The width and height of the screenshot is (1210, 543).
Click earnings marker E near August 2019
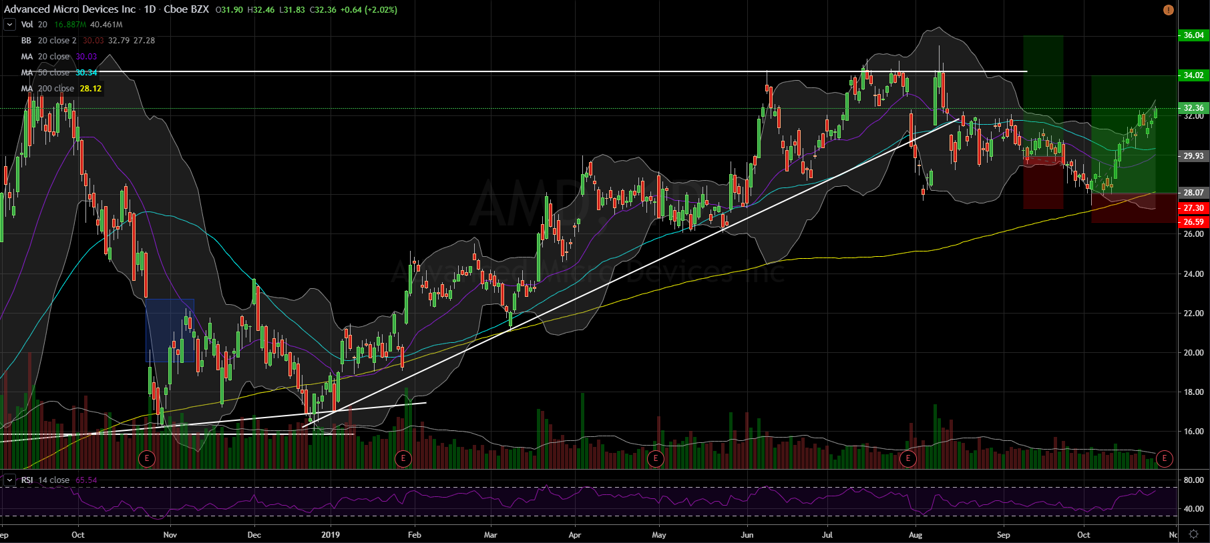coord(907,458)
